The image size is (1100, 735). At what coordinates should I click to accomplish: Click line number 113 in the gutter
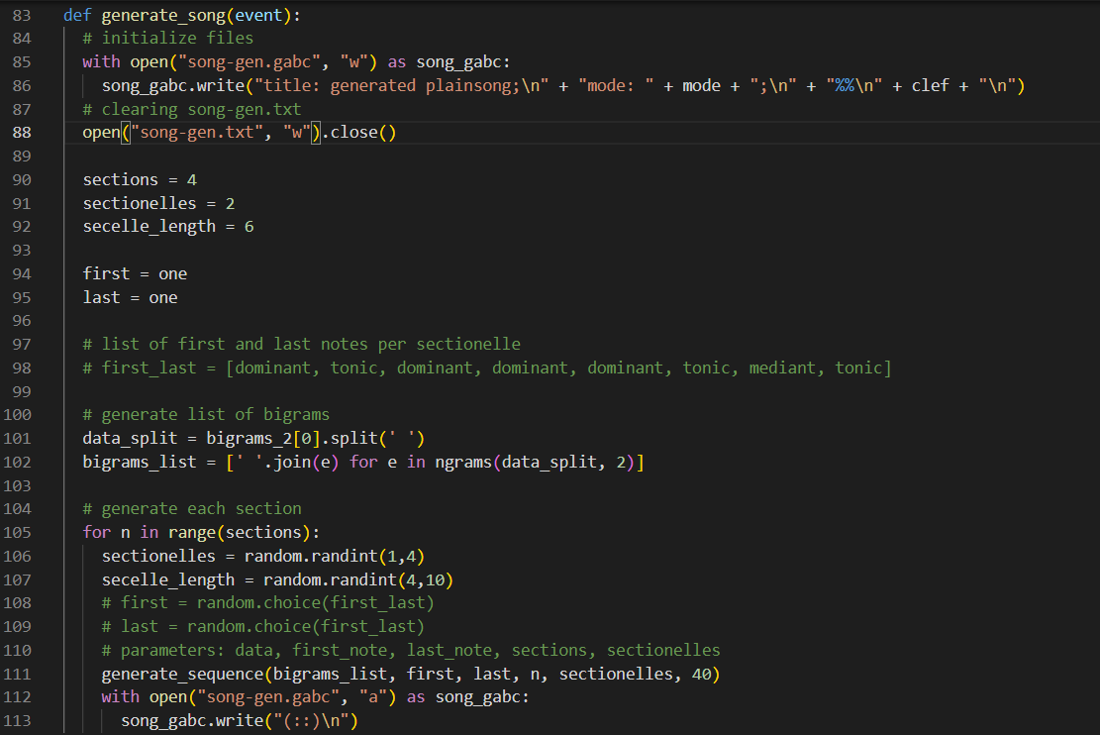18,720
